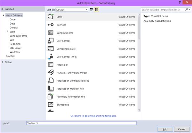Select the 'Bitmap File' template name

[x=63, y=105]
